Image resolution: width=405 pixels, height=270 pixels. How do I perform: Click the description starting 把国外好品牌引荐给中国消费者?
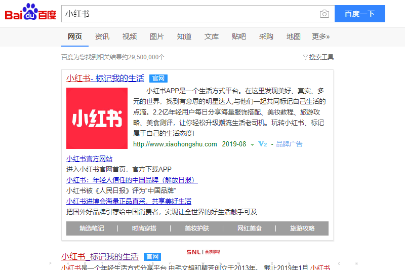click(161, 212)
